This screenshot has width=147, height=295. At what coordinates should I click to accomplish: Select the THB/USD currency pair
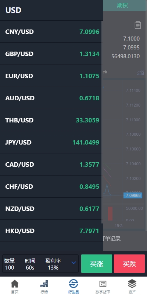(x=51, y=120)
